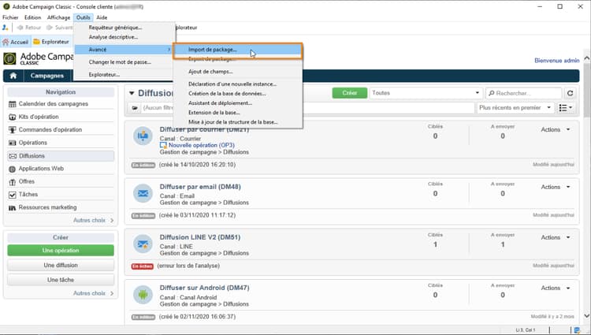Click the Adobe Campaign logo icon

9,59
